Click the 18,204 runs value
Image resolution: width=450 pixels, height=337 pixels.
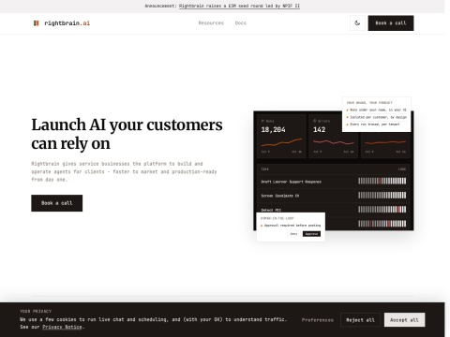tap(273, 129)
